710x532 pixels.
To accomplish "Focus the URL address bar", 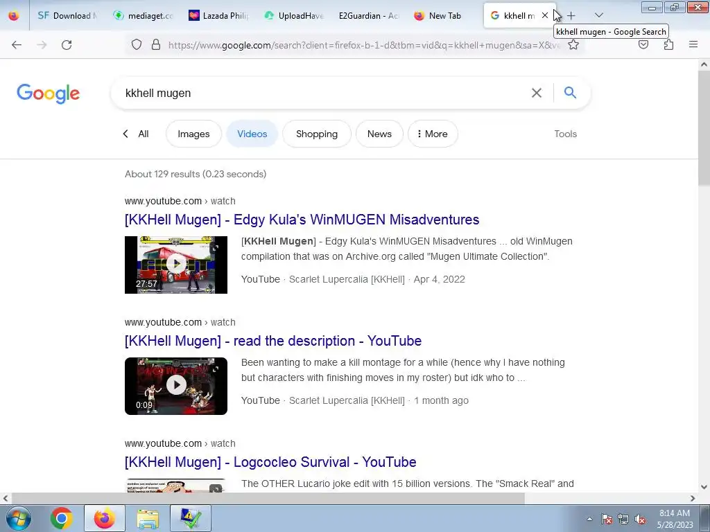I will pos(364,45).
